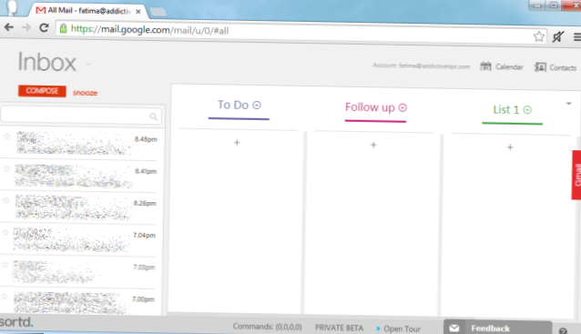This screenshot has height=334, width=581.
Task: Open a new browser tab
Action: pos(158,12)
